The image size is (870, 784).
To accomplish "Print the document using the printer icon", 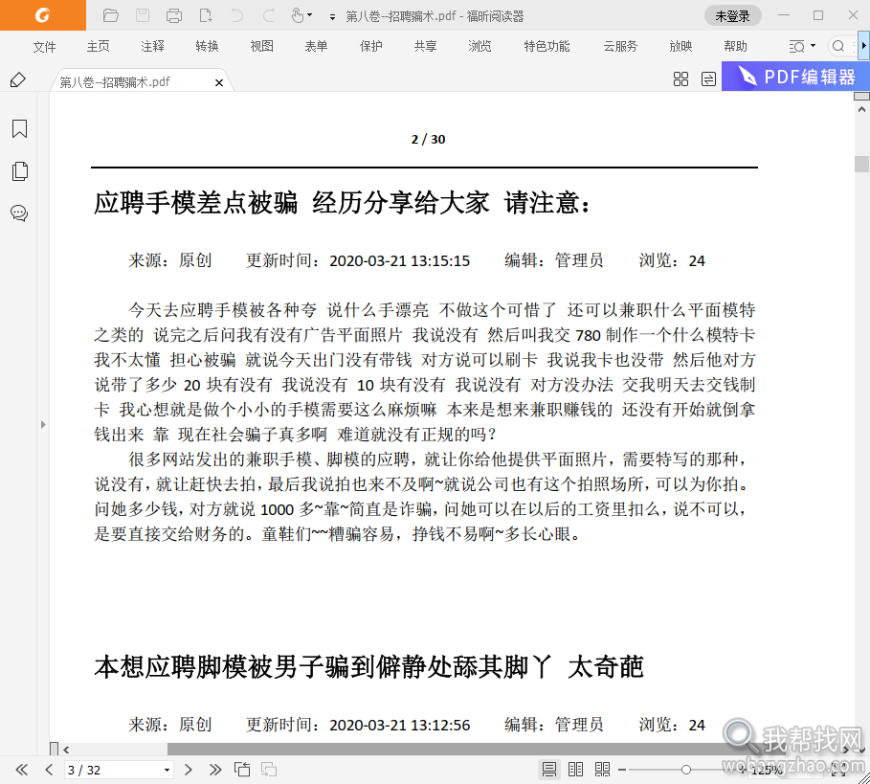I will (x=174, y=15).
